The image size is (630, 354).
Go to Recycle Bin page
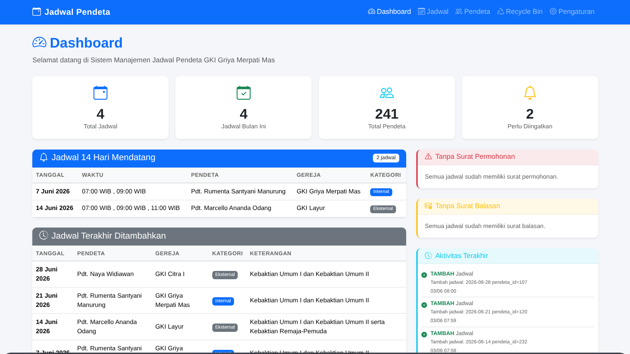coord(520,12)
